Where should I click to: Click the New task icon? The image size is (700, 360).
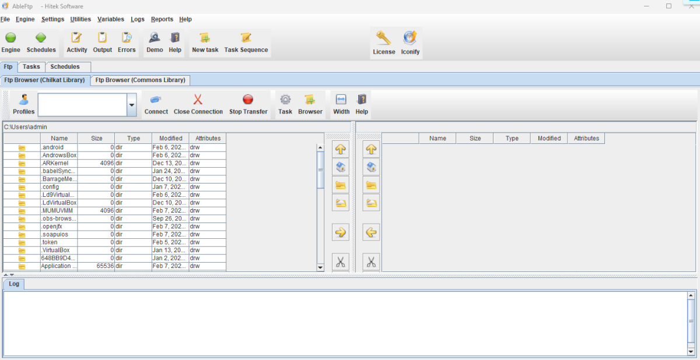click(x=205, y=38)
